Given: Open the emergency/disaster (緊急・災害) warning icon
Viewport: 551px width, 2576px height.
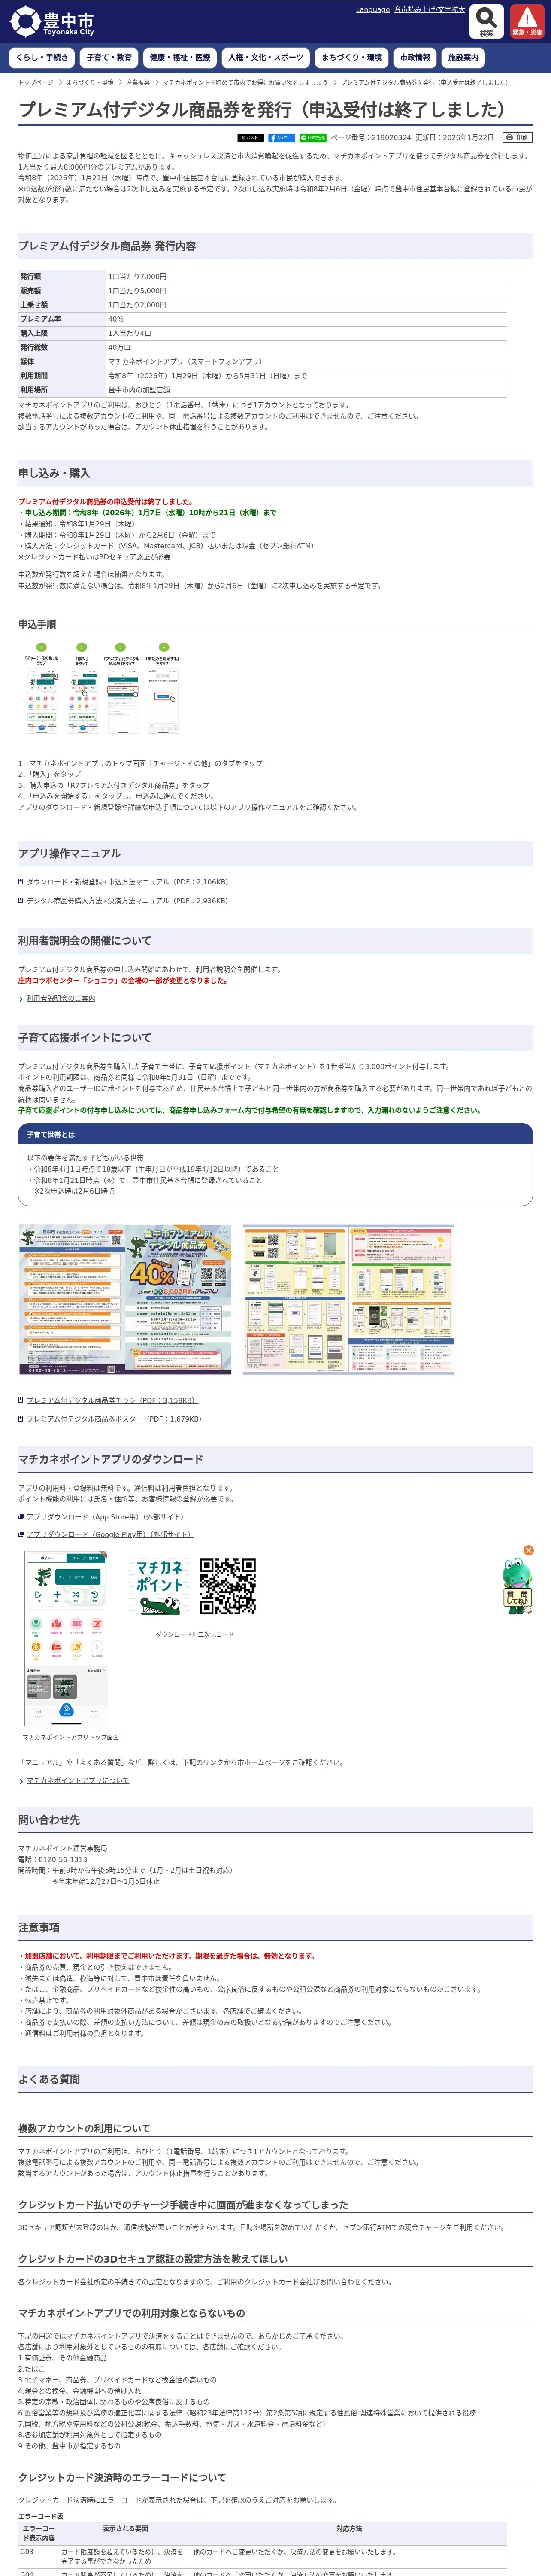Looking at the screenshot, I should 527,21.
